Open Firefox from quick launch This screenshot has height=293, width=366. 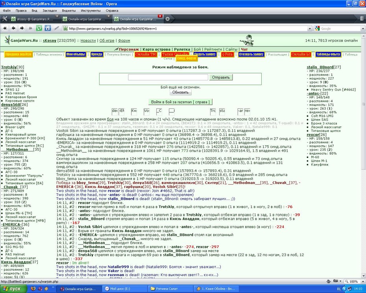click(33, 289)
